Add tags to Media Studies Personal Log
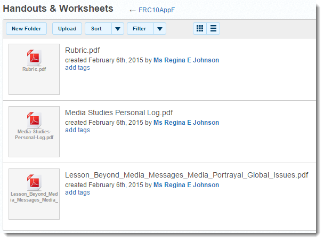Screen dimensions: 324x241 [77, 130]
